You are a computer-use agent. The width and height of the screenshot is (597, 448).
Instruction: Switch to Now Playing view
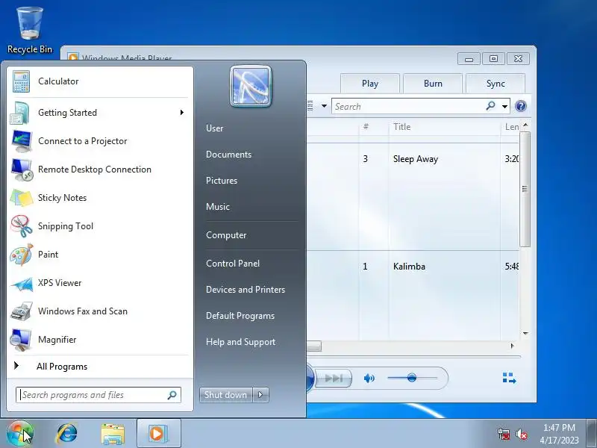click(509, 378)
